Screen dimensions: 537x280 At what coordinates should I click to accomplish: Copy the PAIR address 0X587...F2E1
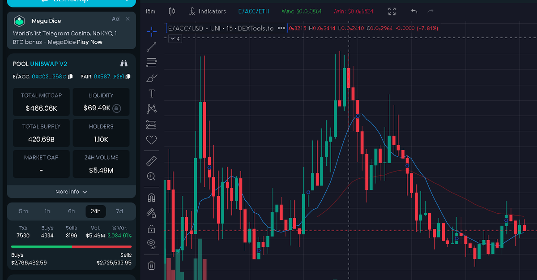pos(128,77)
